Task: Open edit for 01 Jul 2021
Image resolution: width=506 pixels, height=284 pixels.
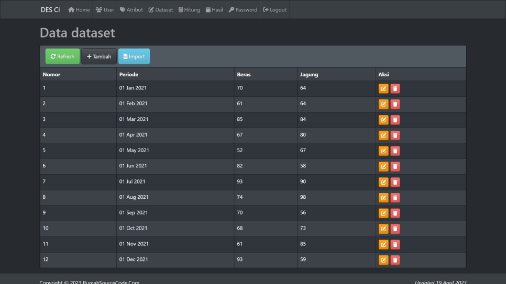Action: (x=383, y=182)
